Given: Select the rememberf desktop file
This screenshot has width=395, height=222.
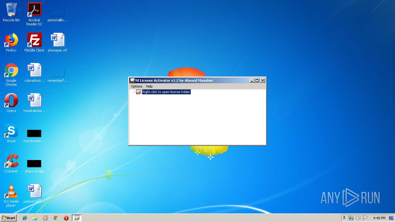Looking at the screenshot, I should 57,76.
